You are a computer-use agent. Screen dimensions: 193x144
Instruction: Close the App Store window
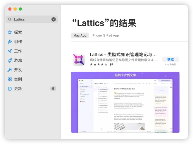point(10,9)
